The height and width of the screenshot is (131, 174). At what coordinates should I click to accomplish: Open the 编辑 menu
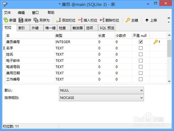coord(21,12)
